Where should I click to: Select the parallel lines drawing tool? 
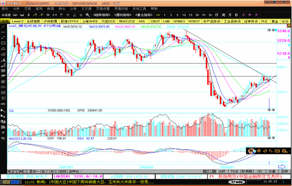pyautogui.click(x=3, y=54)
